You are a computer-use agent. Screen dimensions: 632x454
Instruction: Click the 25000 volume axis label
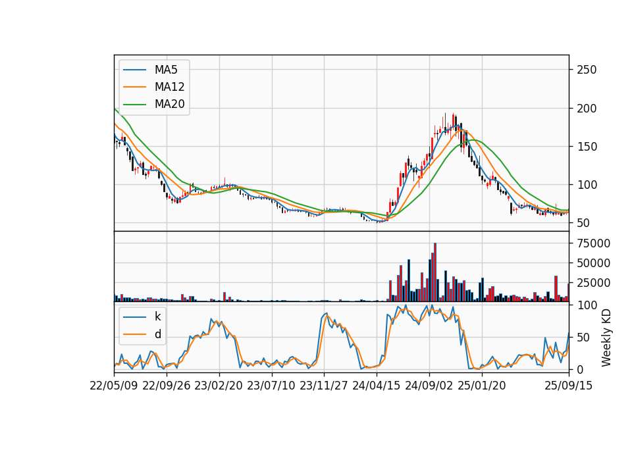(594, 283)
